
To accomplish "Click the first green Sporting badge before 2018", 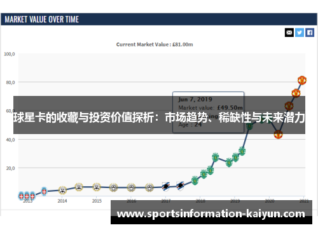I will click(195, 180).
